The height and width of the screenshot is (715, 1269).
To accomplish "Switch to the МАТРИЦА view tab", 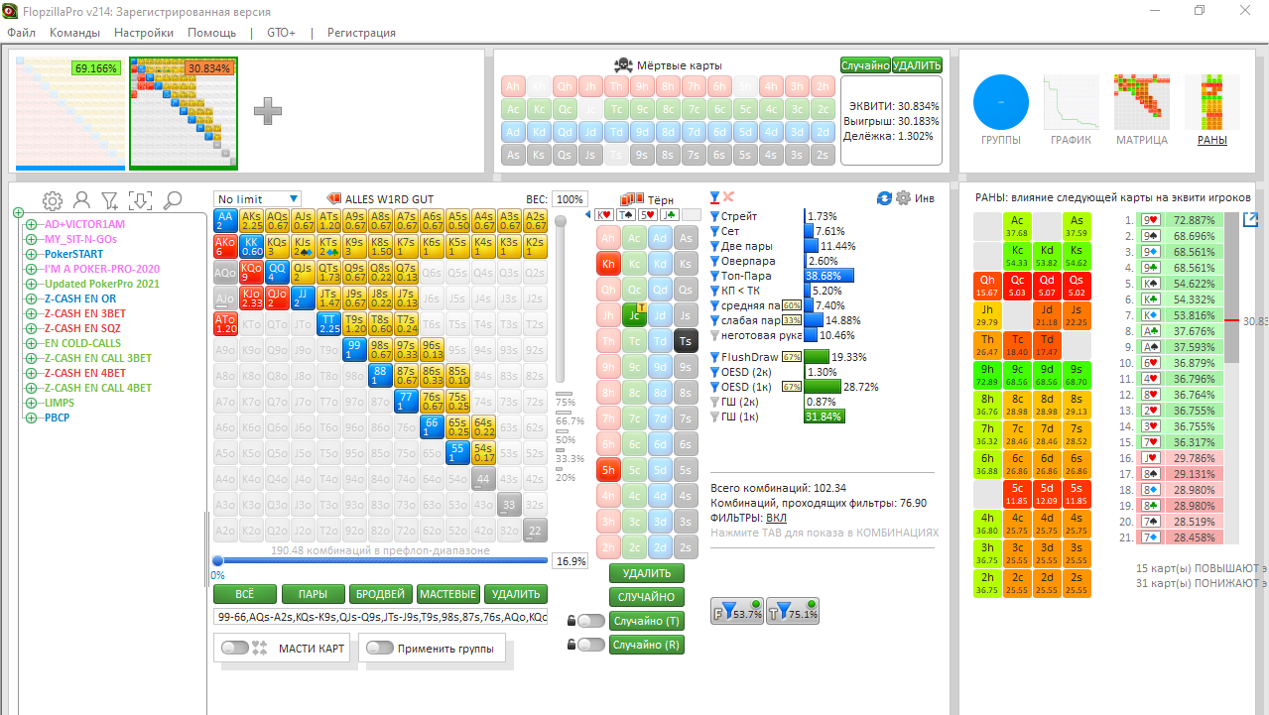I will pos(1141,111).
